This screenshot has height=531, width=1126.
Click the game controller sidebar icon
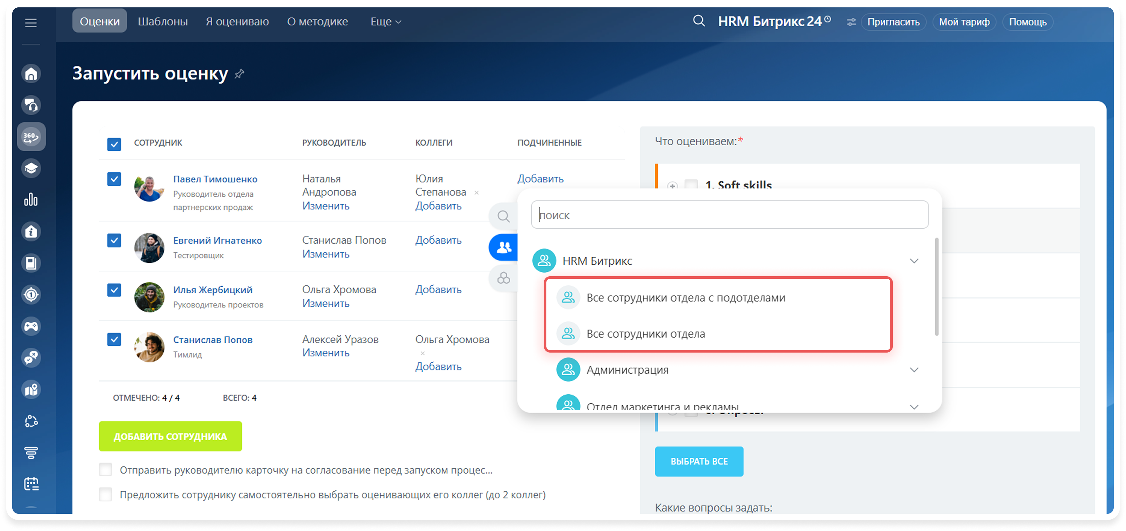click(x=31, y=326)
